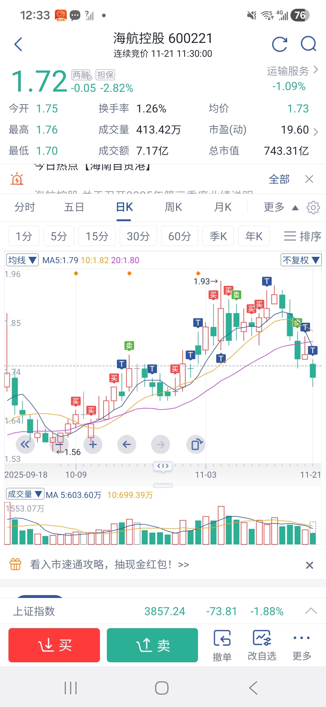Viewport: 326px width, 707px height.
Task: Open 均线 indicator dropdown
Action: tap(22, 260)
